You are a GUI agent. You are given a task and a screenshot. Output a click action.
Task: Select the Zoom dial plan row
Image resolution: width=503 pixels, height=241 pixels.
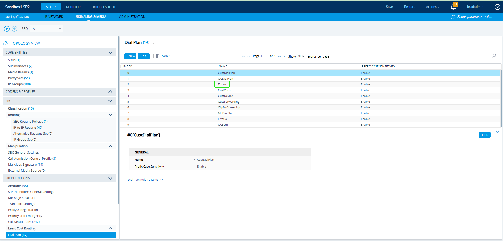pos(310,84)
